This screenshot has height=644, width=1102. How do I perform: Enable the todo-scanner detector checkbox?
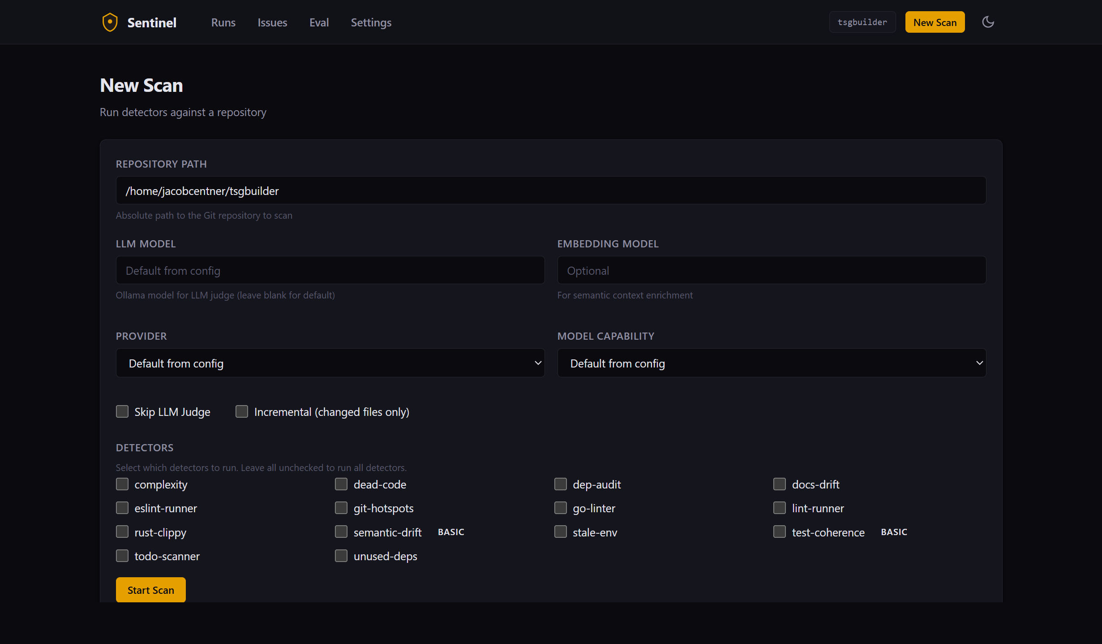click(122, 556)
